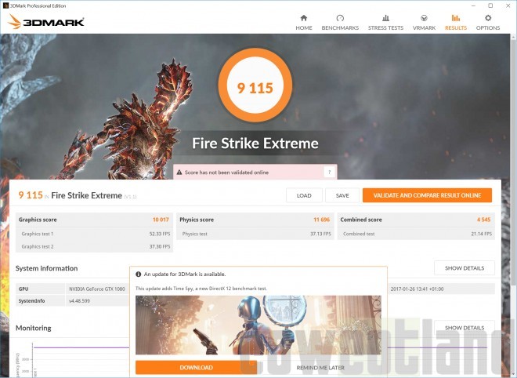Switch to the VRMARK tab label

click(424, 28)
